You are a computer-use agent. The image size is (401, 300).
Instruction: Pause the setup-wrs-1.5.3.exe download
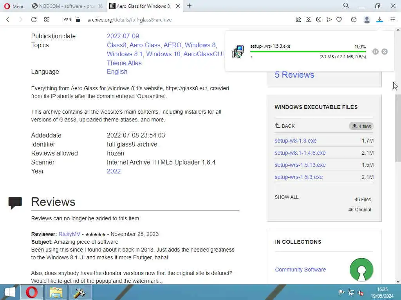pyautogui.click(x=376, y=52)
